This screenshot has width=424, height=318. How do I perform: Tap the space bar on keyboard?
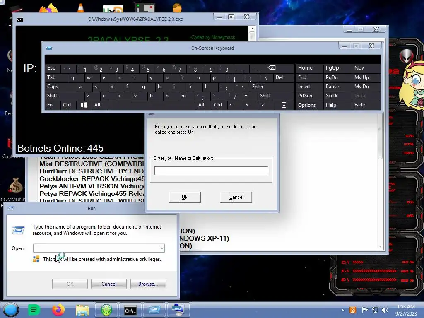(152, 105)
